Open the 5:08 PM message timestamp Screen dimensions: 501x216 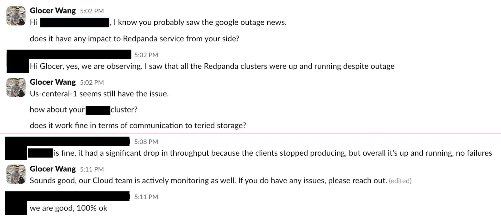(146, 142)
